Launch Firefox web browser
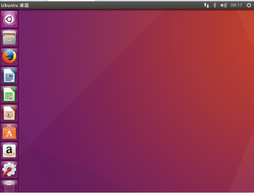The height and width of the screenshot is (193, 254). [9, 57]
